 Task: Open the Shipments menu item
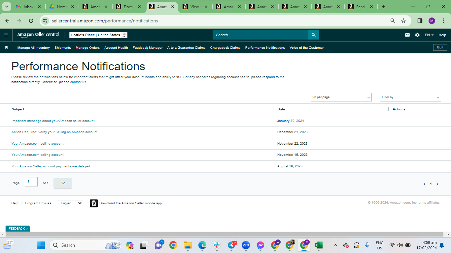63,48
